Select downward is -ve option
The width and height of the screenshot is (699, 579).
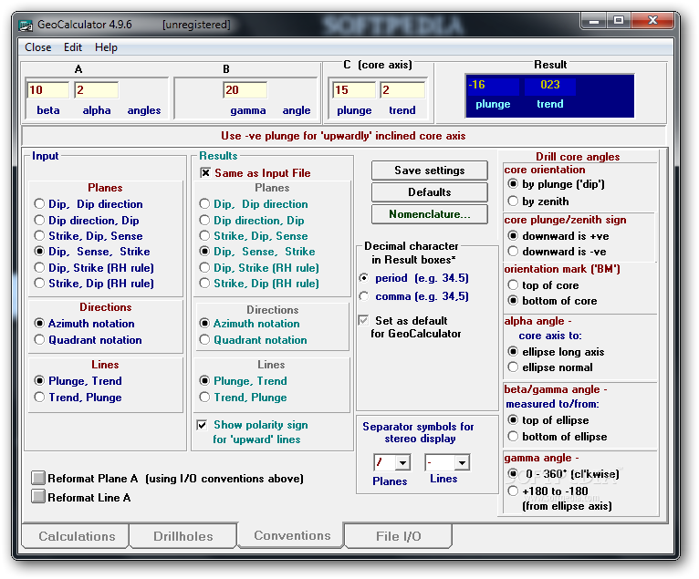point(513,252)
